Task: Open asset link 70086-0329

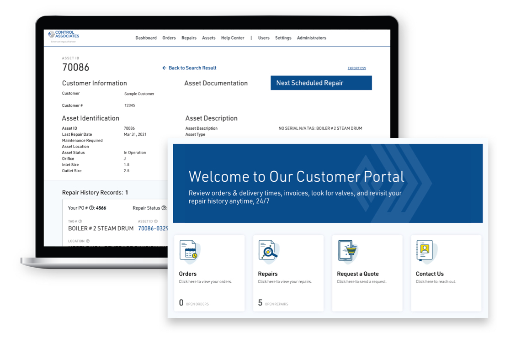Action: (153, 228)
